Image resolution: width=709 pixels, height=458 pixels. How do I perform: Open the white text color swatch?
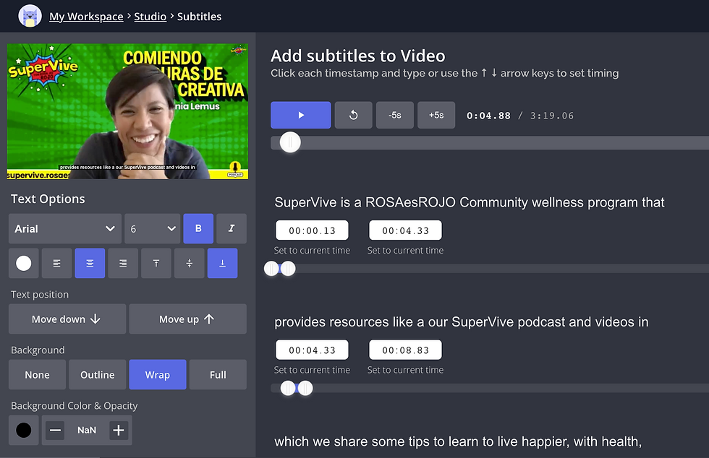23,263
